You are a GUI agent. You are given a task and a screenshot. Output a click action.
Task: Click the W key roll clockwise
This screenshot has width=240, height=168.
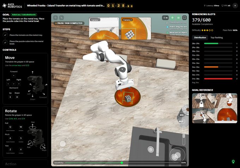tap(21, 127)
